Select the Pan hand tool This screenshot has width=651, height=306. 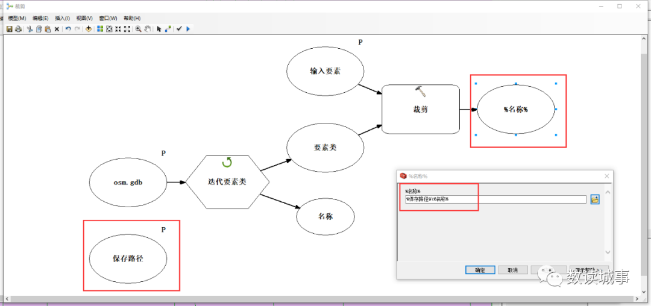148,29
